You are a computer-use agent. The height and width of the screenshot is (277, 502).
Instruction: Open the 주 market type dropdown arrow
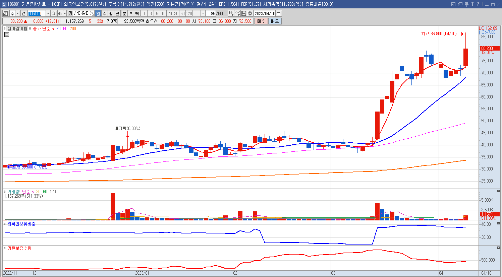17,13
